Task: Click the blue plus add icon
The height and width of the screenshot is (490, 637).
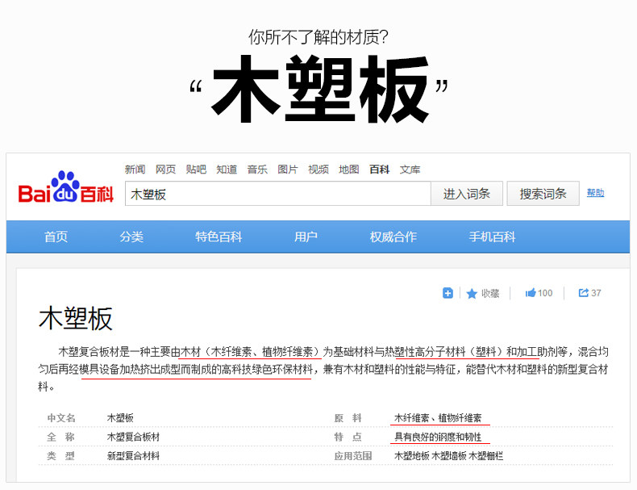Action: coord(448,293)
